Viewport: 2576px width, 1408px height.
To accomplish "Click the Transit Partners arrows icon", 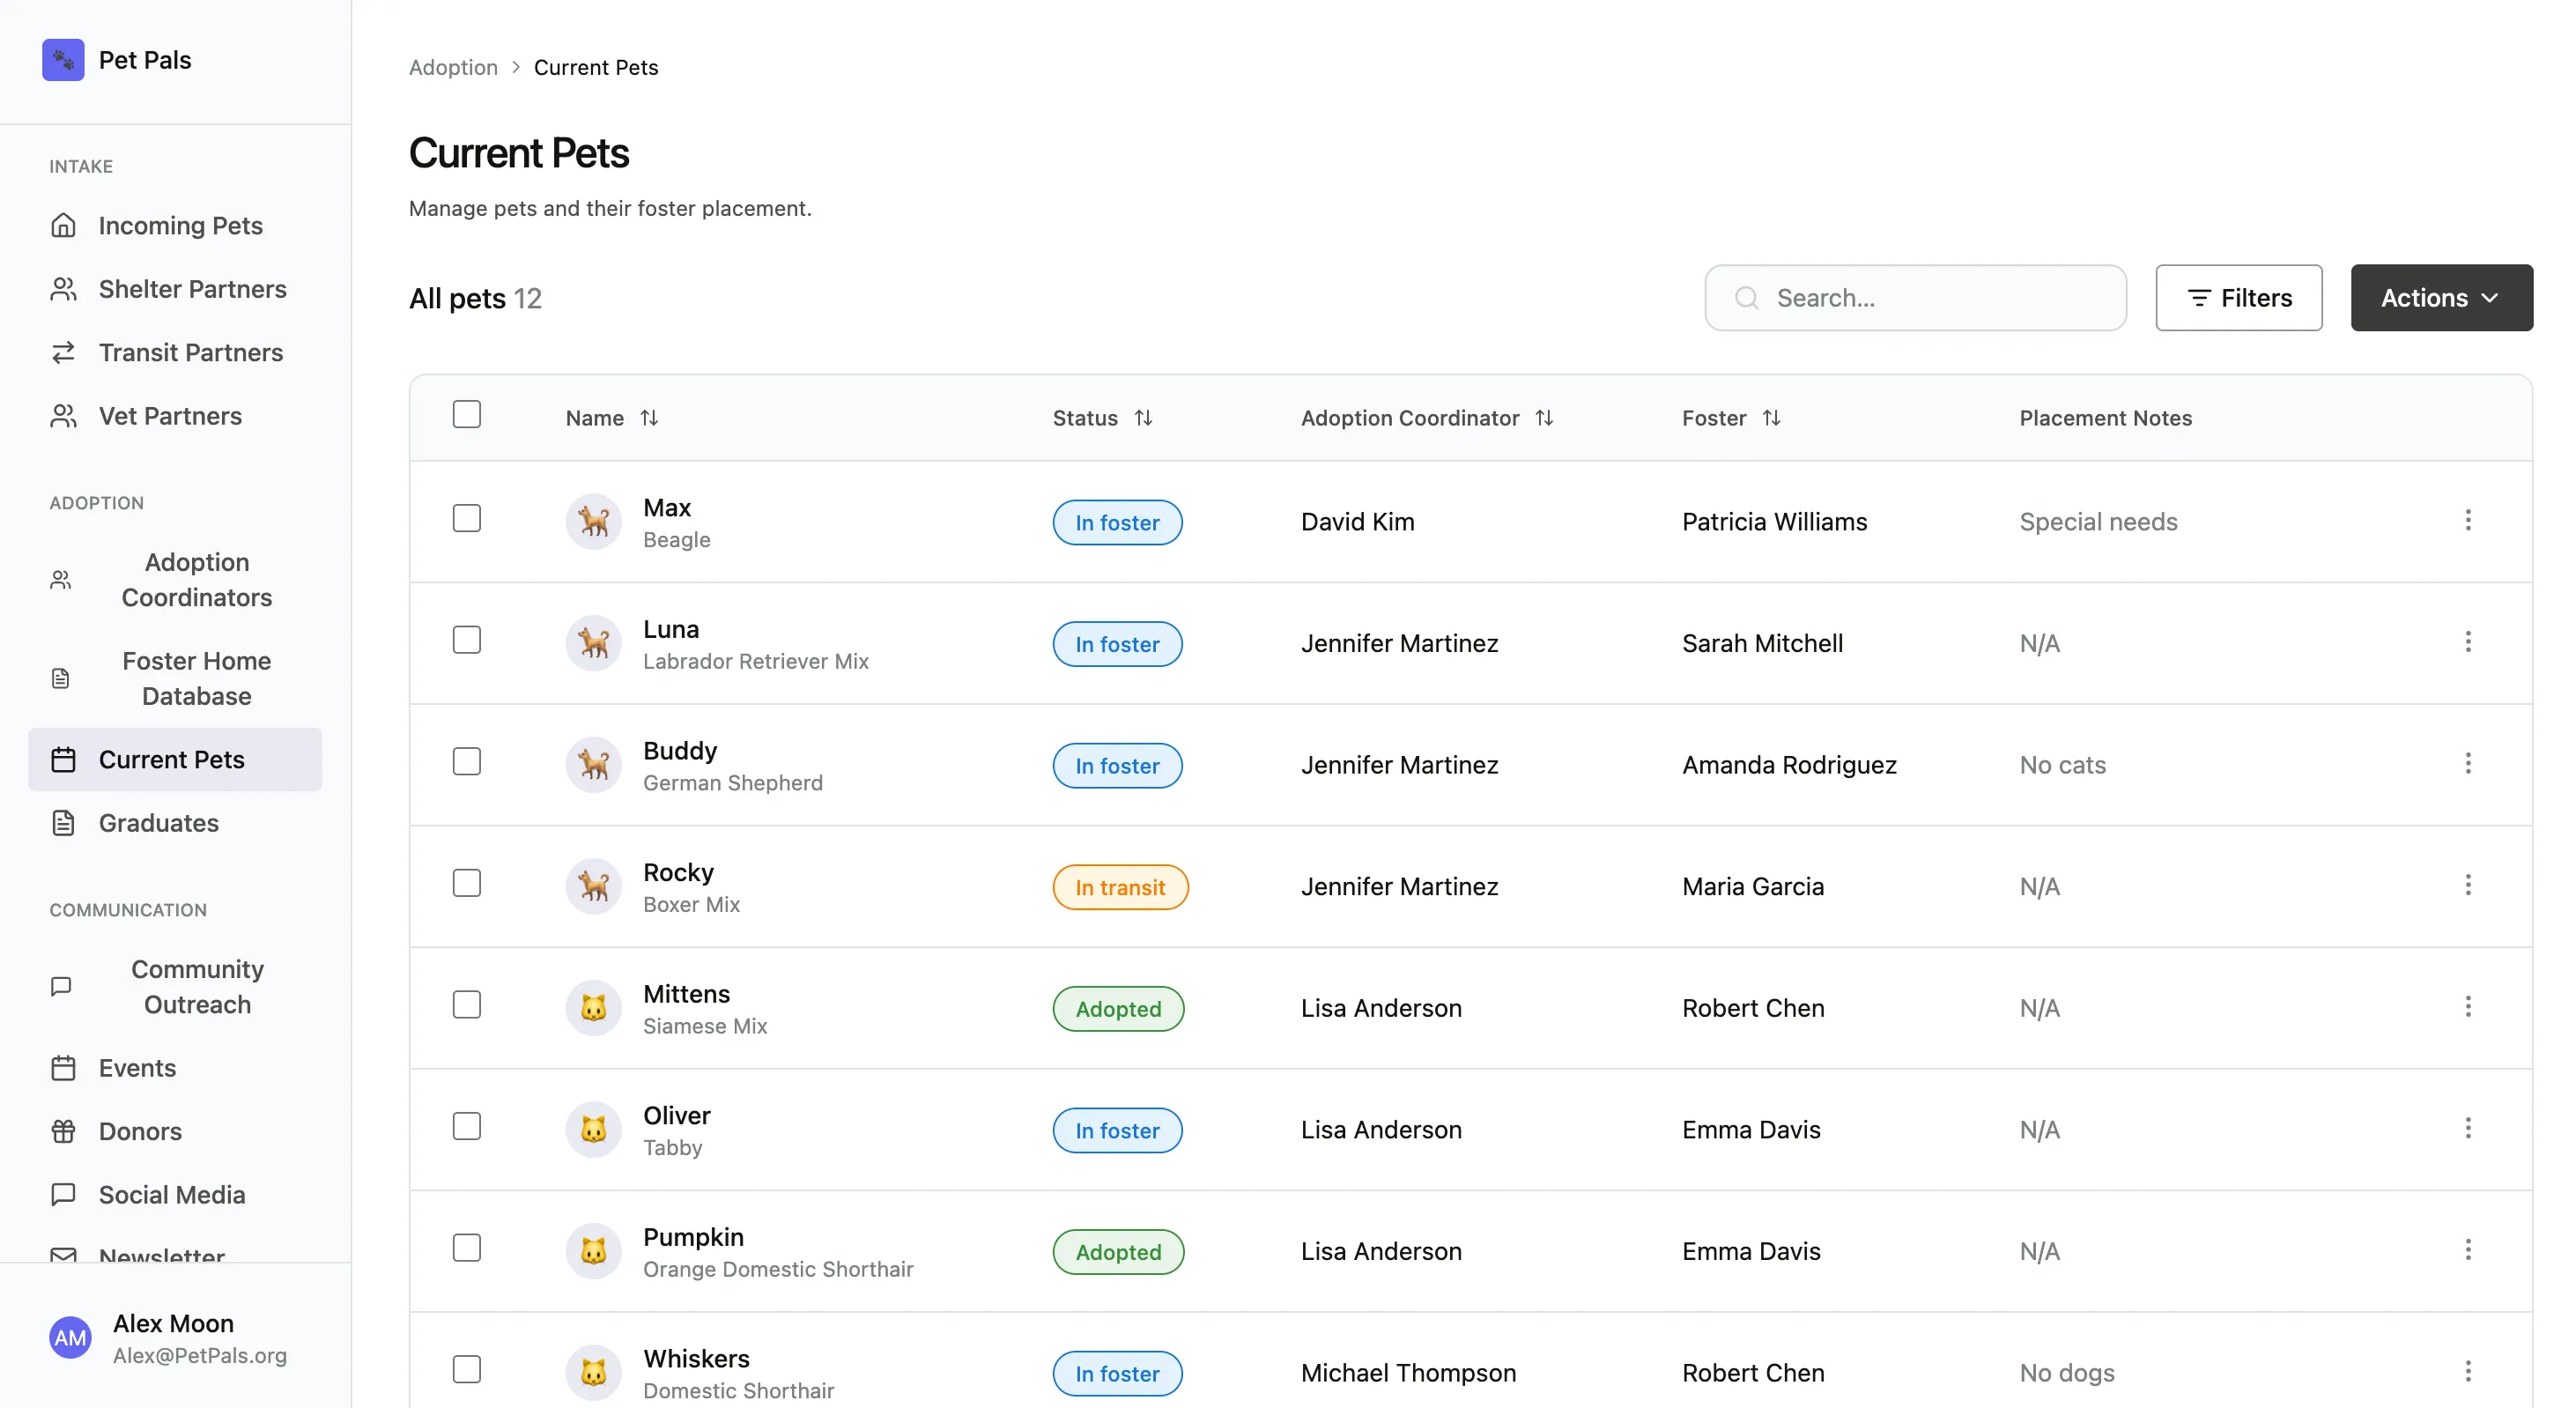I will (x=63, y=353).
